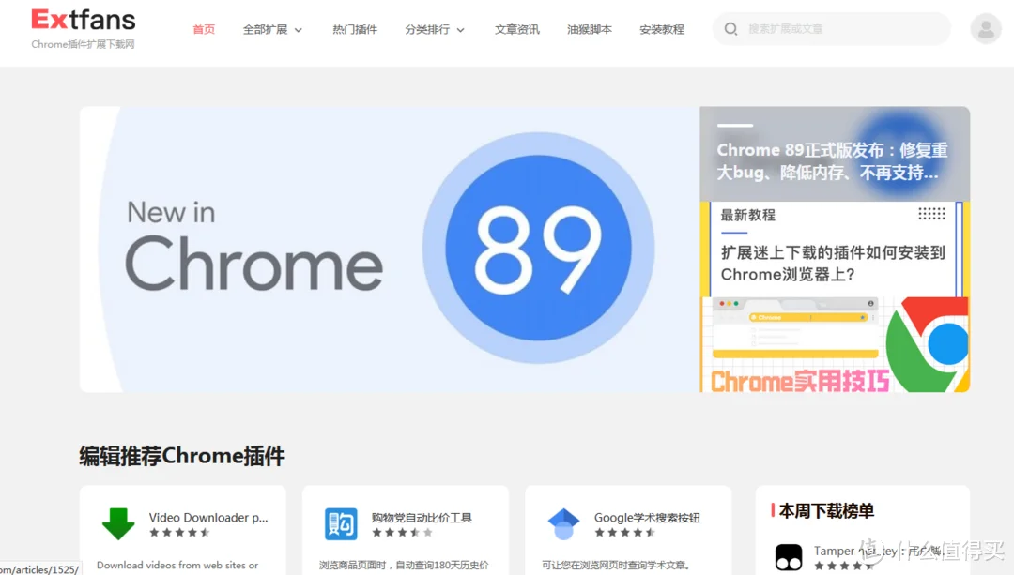Click the green Video Downloader arrow icon
Screen dimensions: 1014x575
pyautogui.click(x=118, y=524)
